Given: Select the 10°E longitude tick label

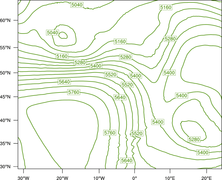Looking at the screenshot, I should tap(170, 178).
